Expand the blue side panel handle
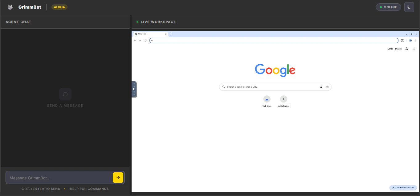The width and height of the screenshot is (420, 196). click(134, 89)
